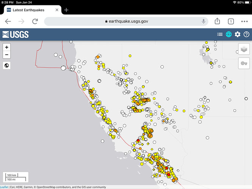Click the 100 km map scale

(12, 175)
